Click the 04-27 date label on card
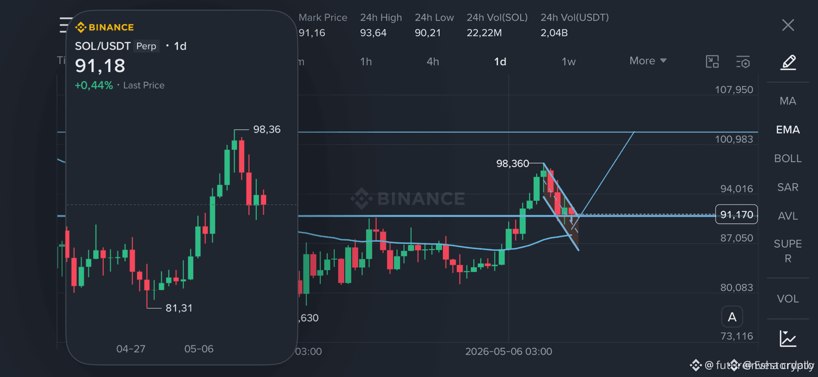The width and height of the screenshot is (818, 377). (x=131, y=349)
